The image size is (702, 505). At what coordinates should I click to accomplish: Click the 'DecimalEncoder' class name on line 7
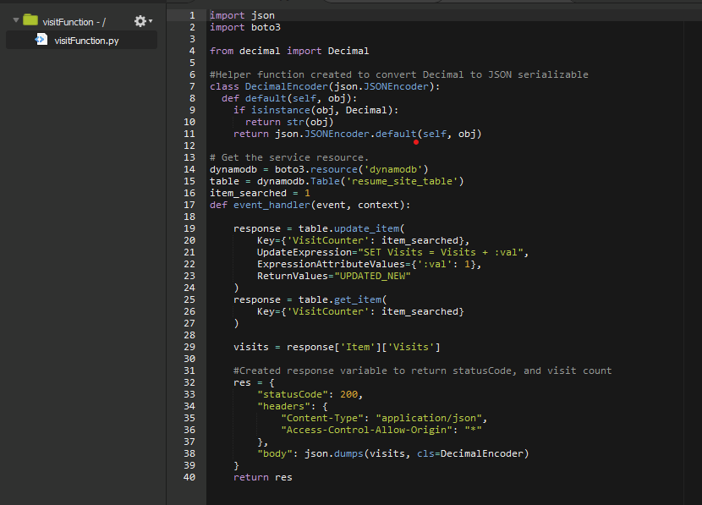[x=287, y=86]
